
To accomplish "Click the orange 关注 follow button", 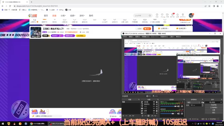I will (x=147, y=29).
